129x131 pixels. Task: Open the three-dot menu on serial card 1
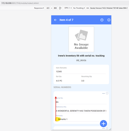[104, 94]
